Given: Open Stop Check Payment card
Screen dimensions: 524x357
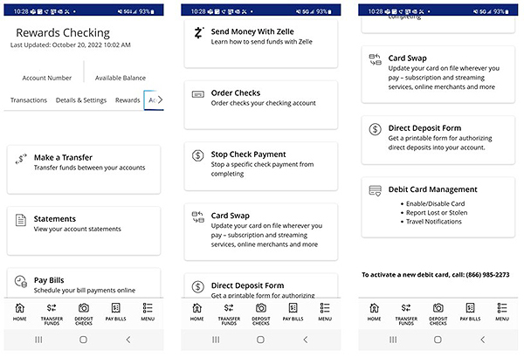Looking at the screenshot, I should (x=261, y=167).
